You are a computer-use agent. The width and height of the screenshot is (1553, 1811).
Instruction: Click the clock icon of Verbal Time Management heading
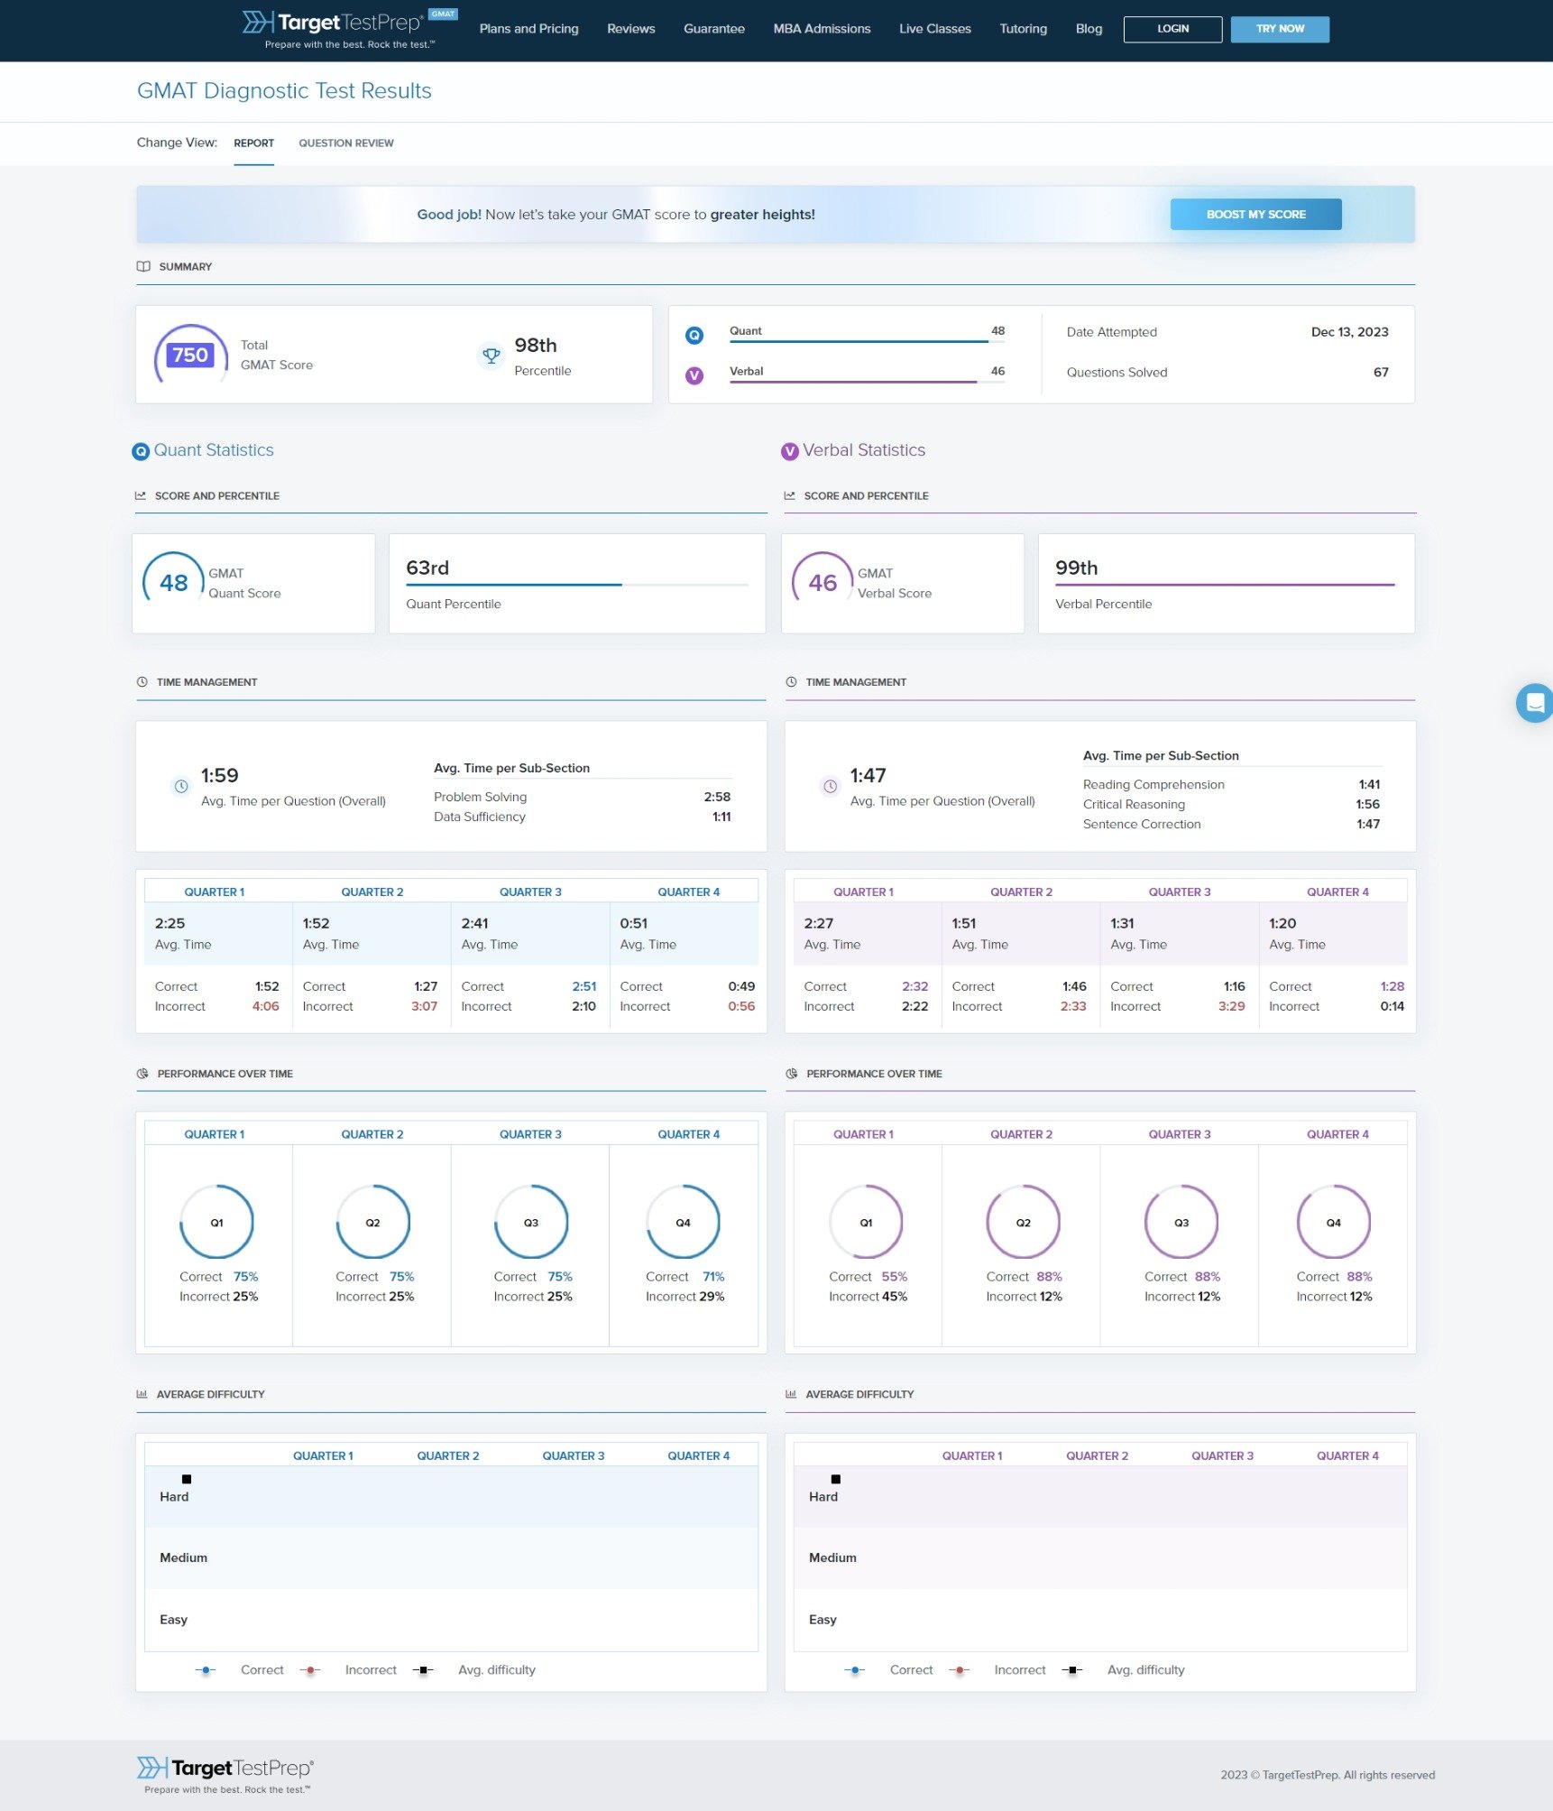791,682
